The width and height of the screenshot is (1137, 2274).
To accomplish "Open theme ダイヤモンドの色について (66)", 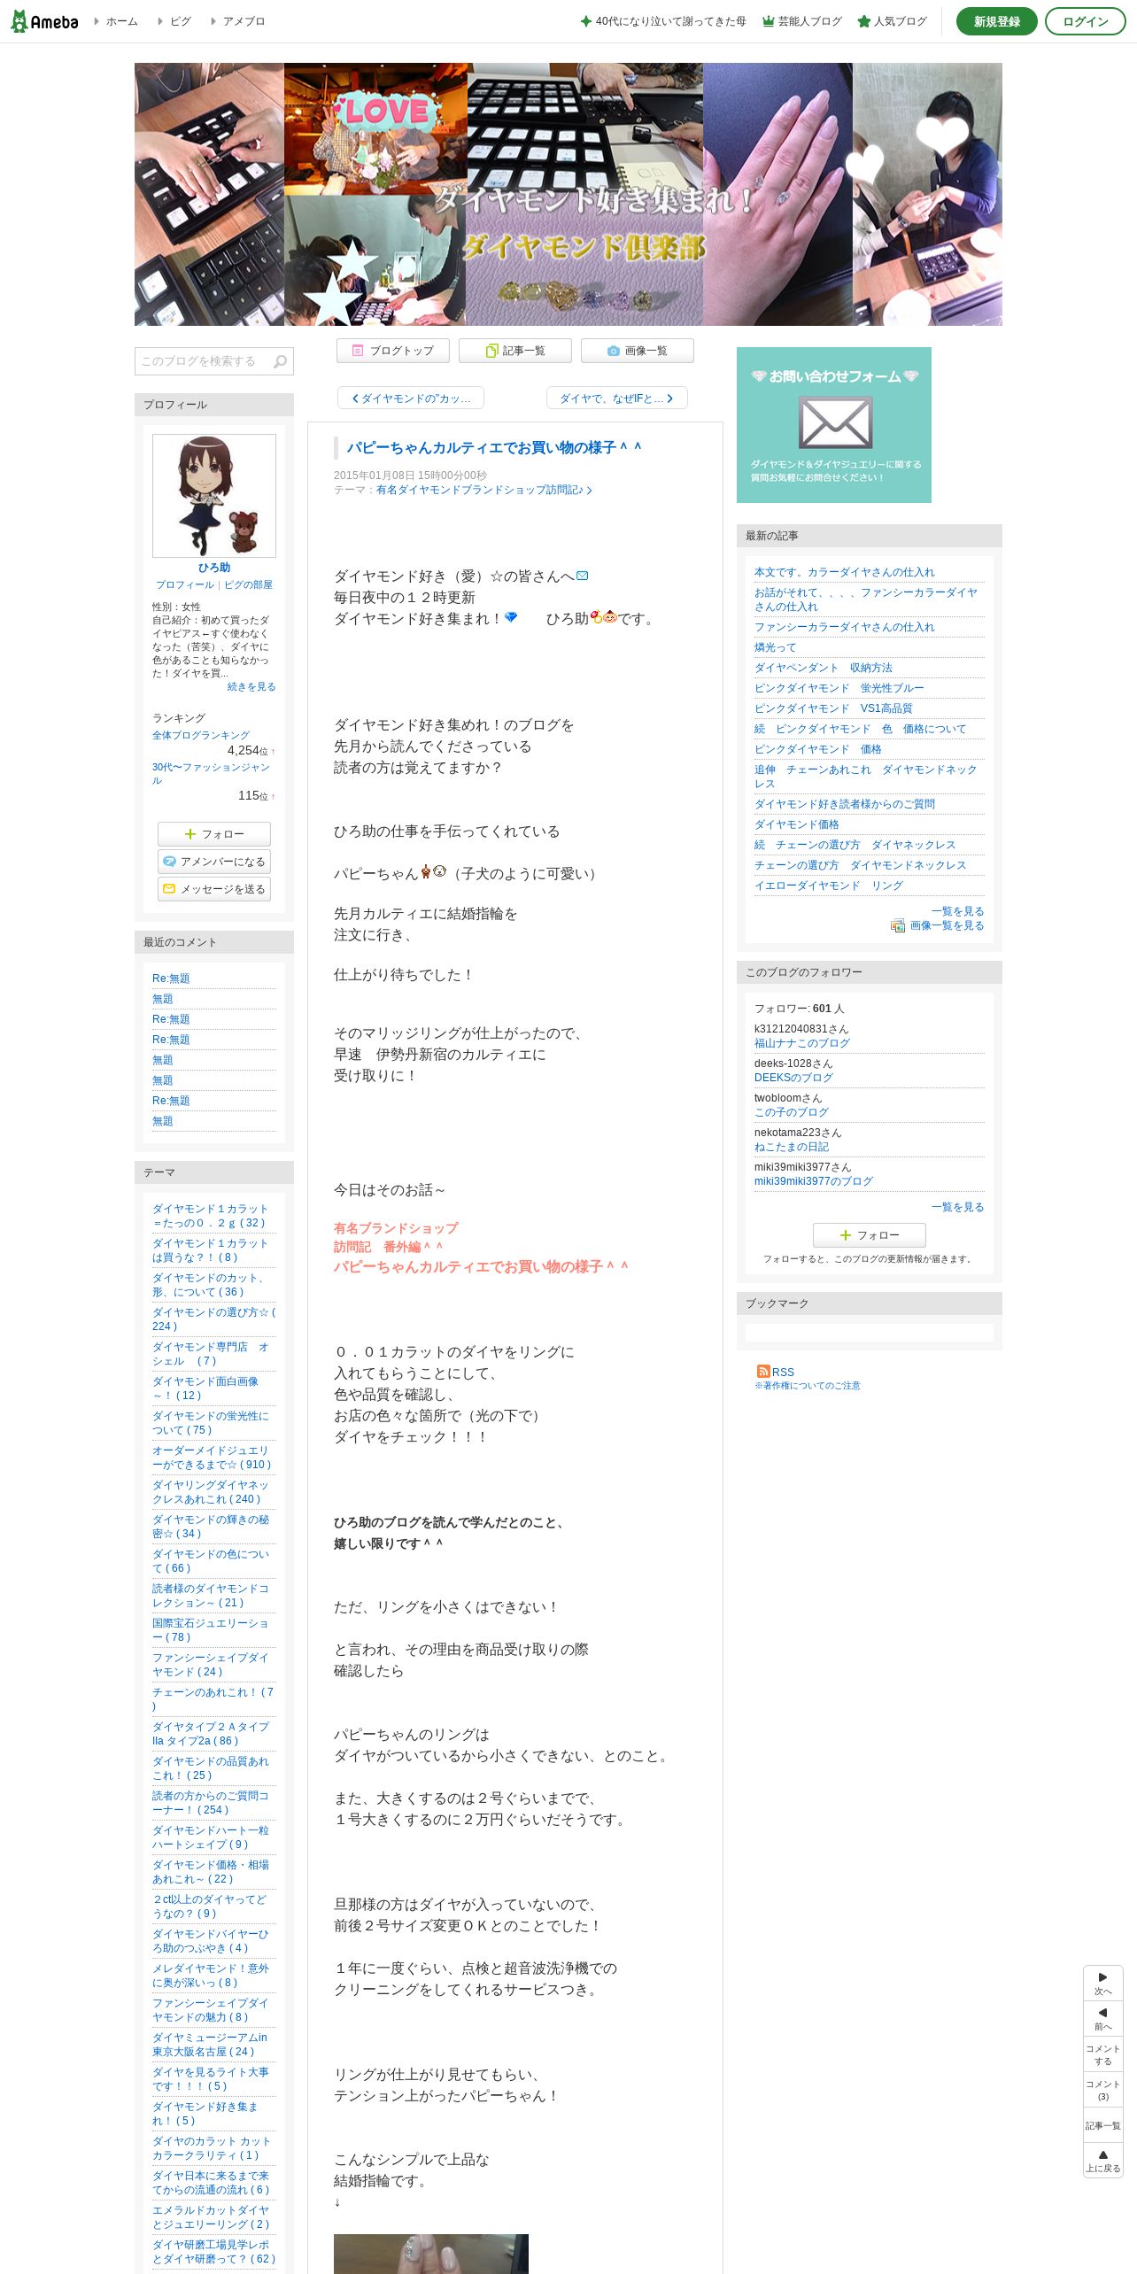I will pos(211,1561).
